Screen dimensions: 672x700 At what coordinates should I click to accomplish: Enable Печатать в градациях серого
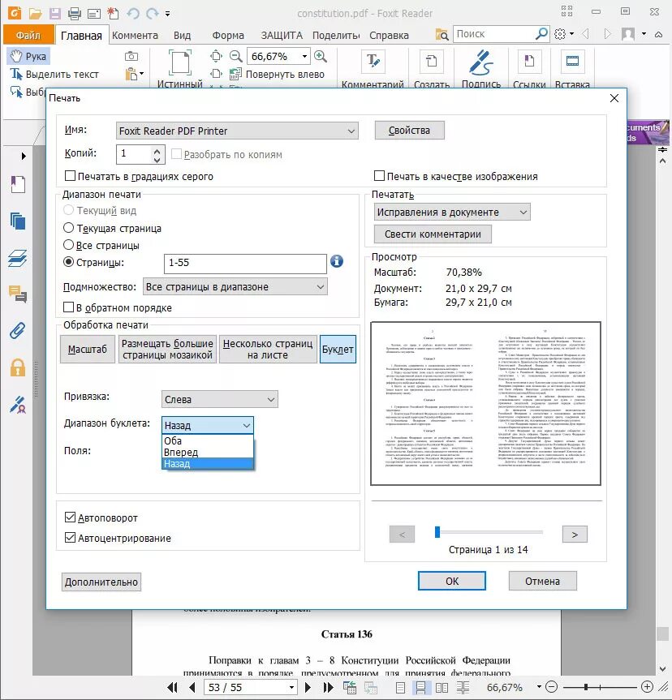tap(70, 175)
